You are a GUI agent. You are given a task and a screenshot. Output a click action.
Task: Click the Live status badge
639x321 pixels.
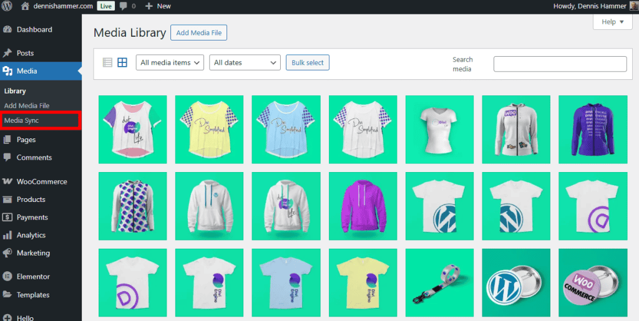pyautogui.click(x=106, y=6)
